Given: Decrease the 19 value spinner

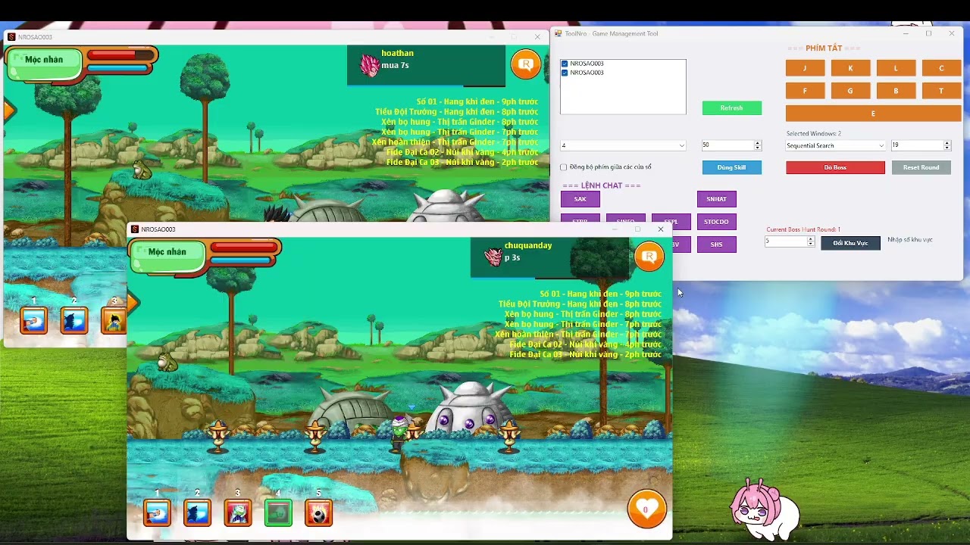Looking at the screenshot, I should (x=947, y=148).
